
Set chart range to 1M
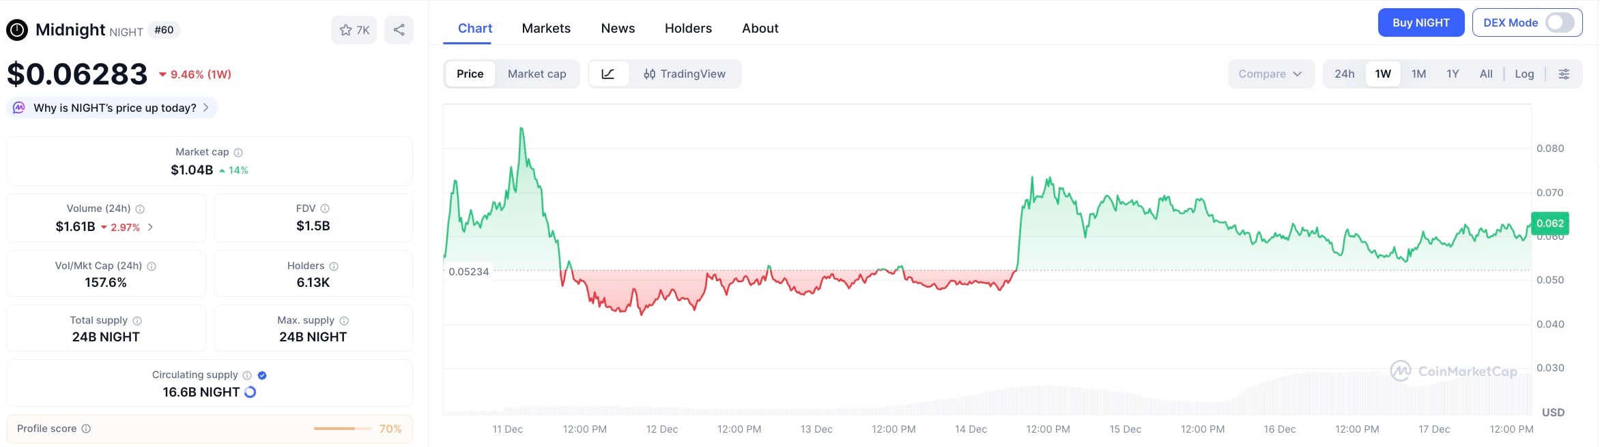point(1419,74)
